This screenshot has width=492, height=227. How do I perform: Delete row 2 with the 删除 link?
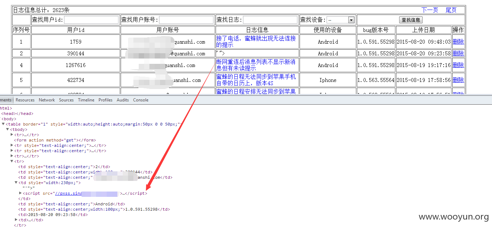[x=458, y=53]
